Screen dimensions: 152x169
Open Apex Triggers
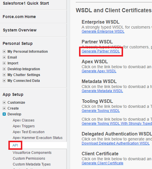pyautogui.click(x=24, y=126)
